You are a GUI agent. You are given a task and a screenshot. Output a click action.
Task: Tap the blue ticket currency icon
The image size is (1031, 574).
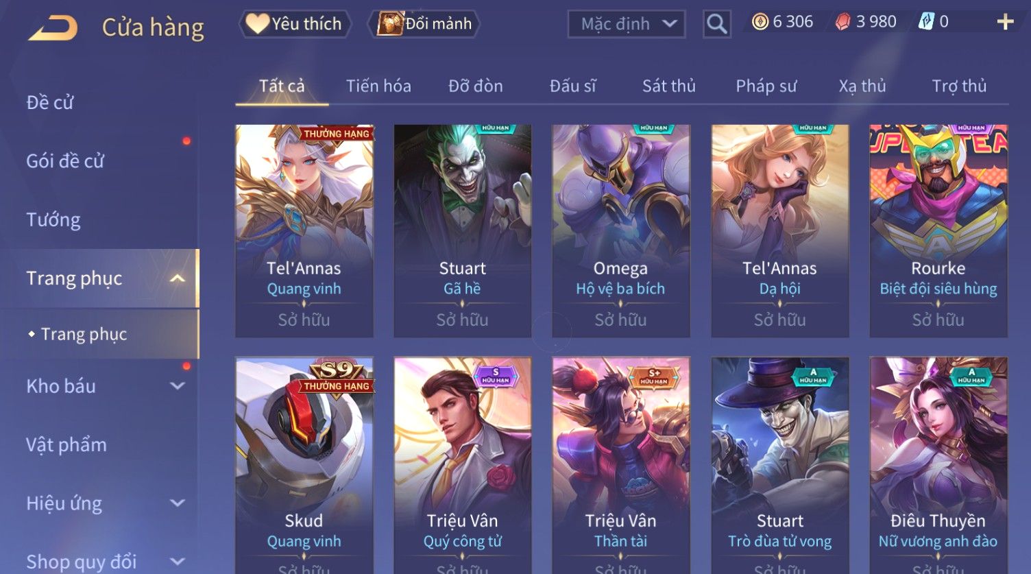[x=926, y=22]
